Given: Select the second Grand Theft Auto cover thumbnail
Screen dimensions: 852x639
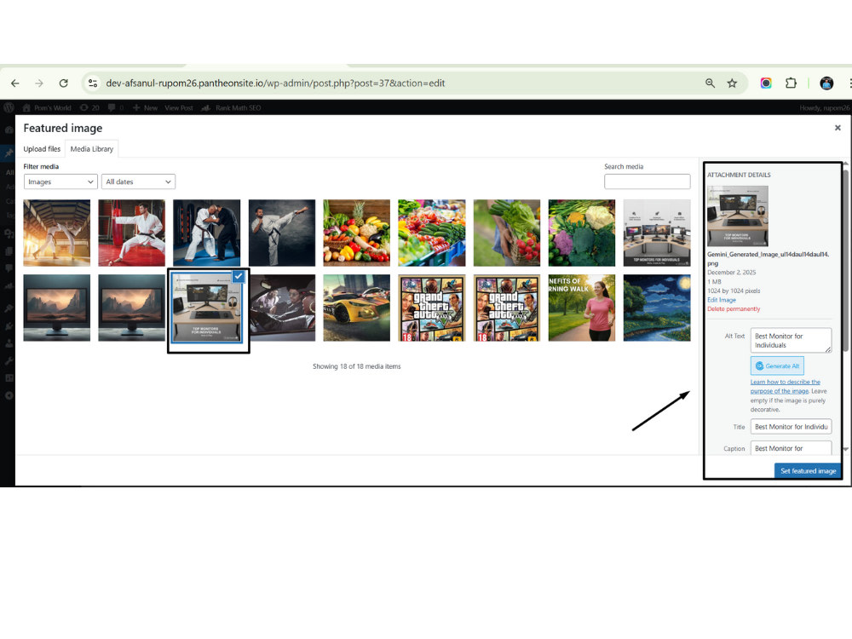Looking at the screenshot, I should (x=506, y=308).
